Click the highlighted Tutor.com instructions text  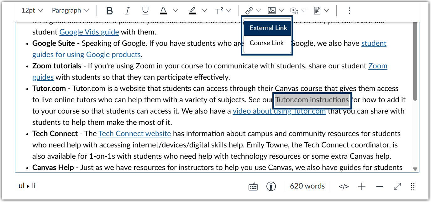[312, 100]
